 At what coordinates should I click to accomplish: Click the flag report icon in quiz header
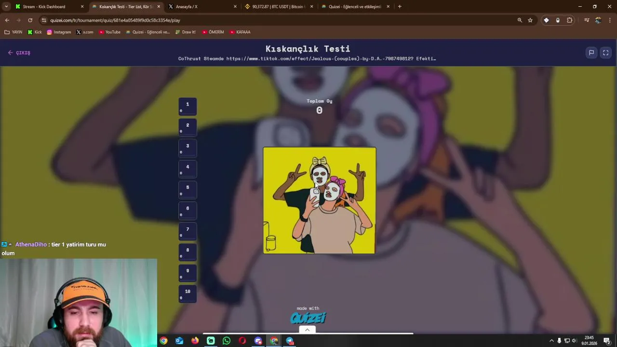[591, 53]
